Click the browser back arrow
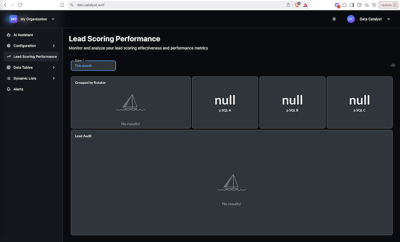This screenshot has width=400, height=242. coord(5,5)
